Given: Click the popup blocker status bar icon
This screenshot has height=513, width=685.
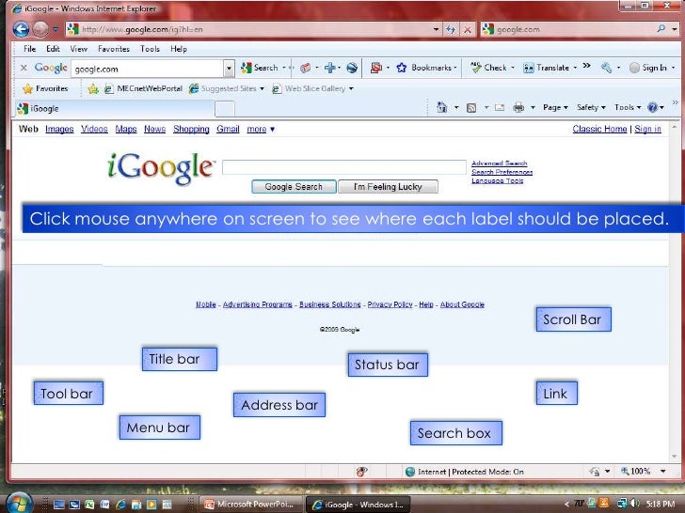Looking at the screenshot, I should point(361,472).
